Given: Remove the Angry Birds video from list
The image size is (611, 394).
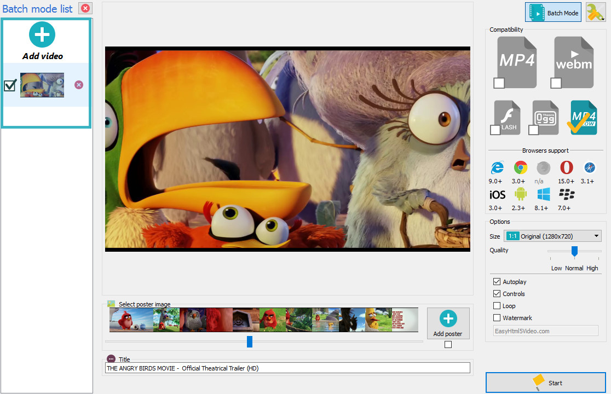Looking at the screenshot, I should tap(79, 85).
